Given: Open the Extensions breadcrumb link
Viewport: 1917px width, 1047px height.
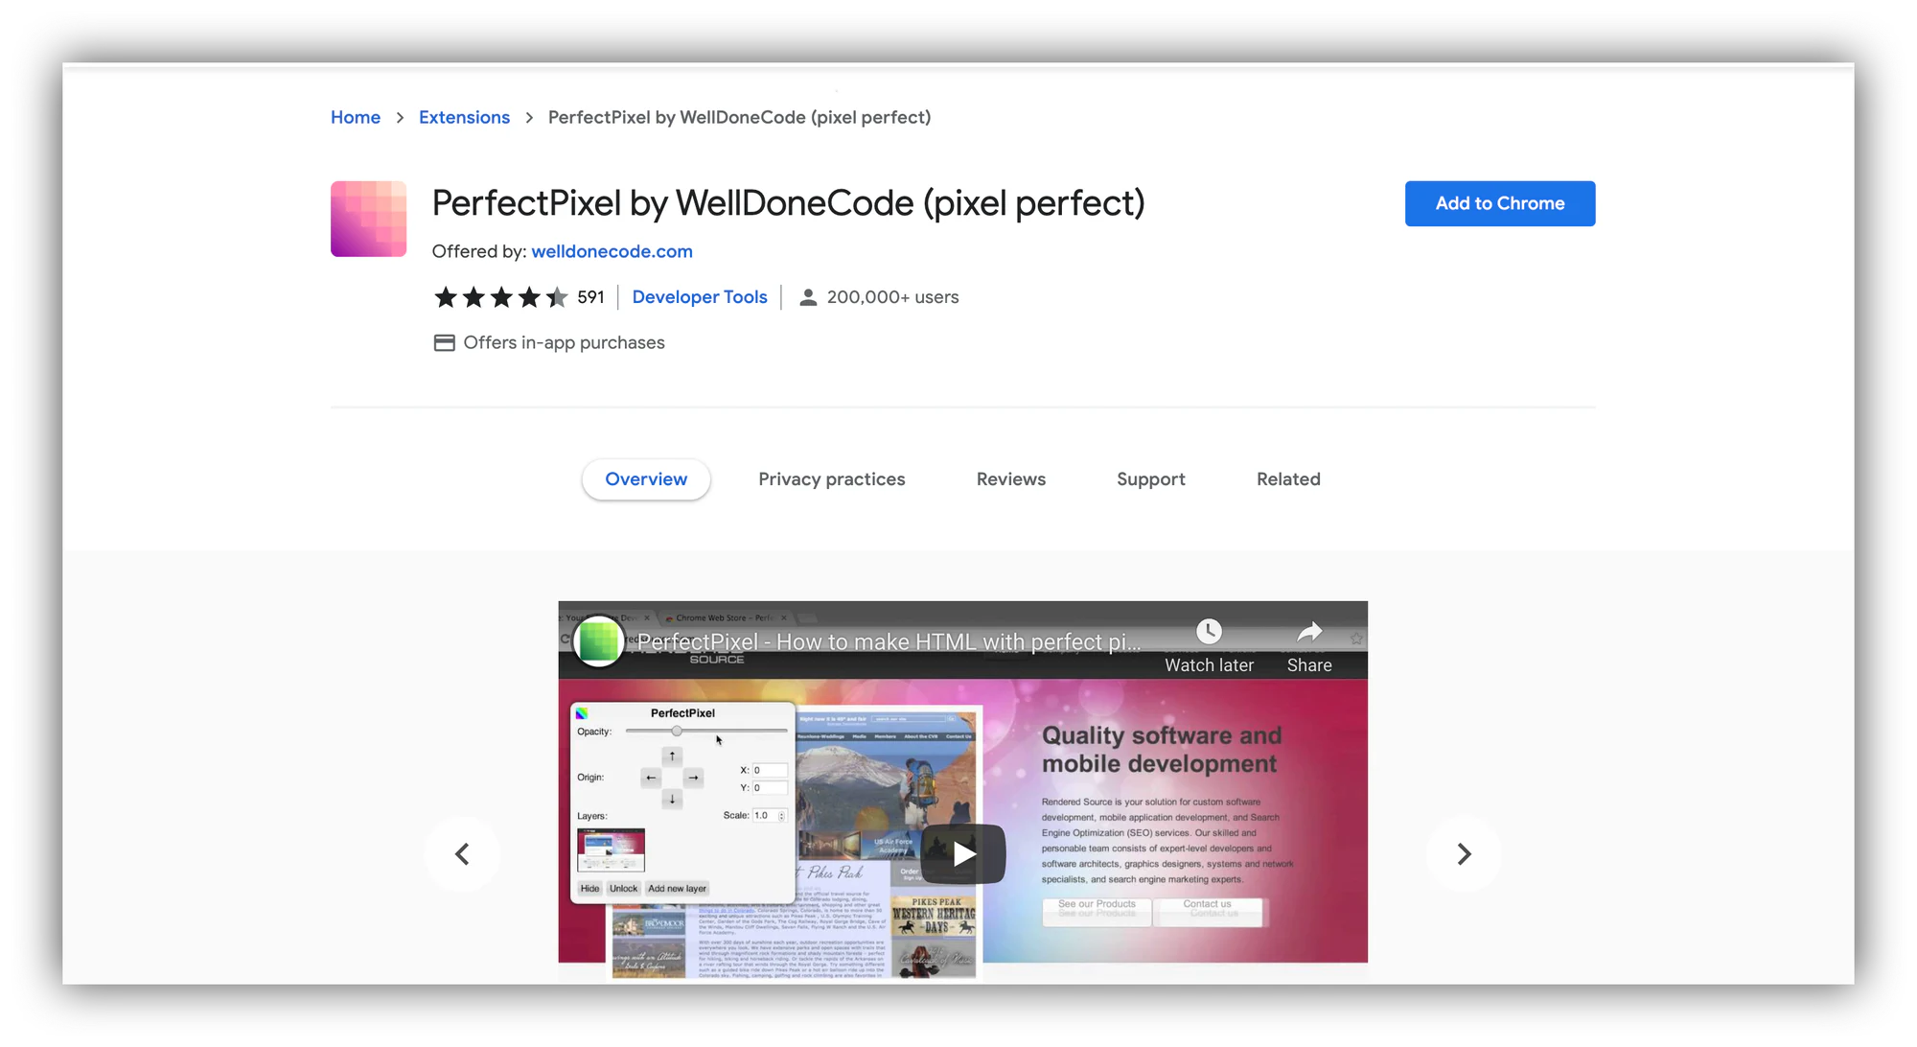Looking at the screenshot, I should (464, 117).
